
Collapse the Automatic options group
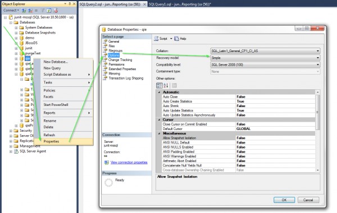pyautogui.click(x=160, y=92)
